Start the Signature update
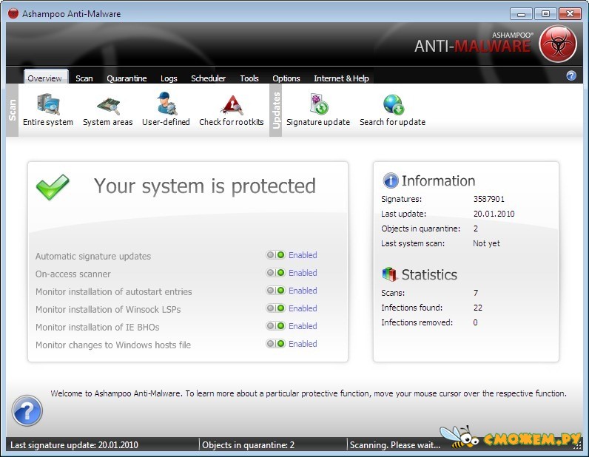Image resolution: width=589 pixels, height=457 pixels. click(318, 110)
